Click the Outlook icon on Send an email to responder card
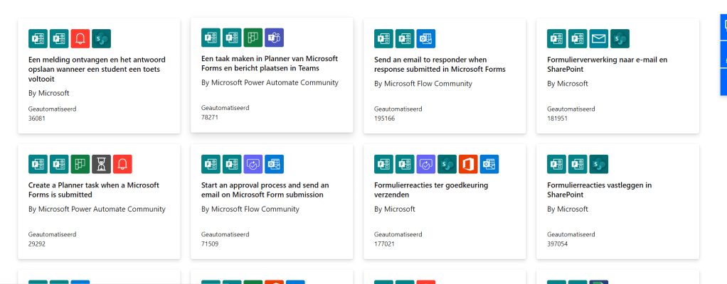Viewport: 727px width, 284px height. tap(425, 38)
